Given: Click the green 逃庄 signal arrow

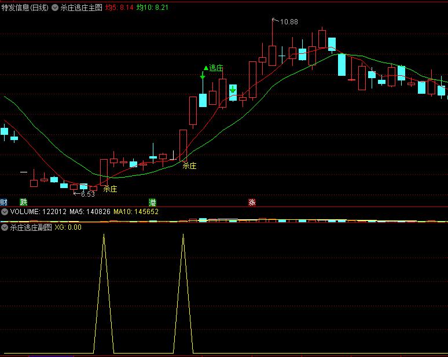Looking at the screenshot, I should coord(203,75).
